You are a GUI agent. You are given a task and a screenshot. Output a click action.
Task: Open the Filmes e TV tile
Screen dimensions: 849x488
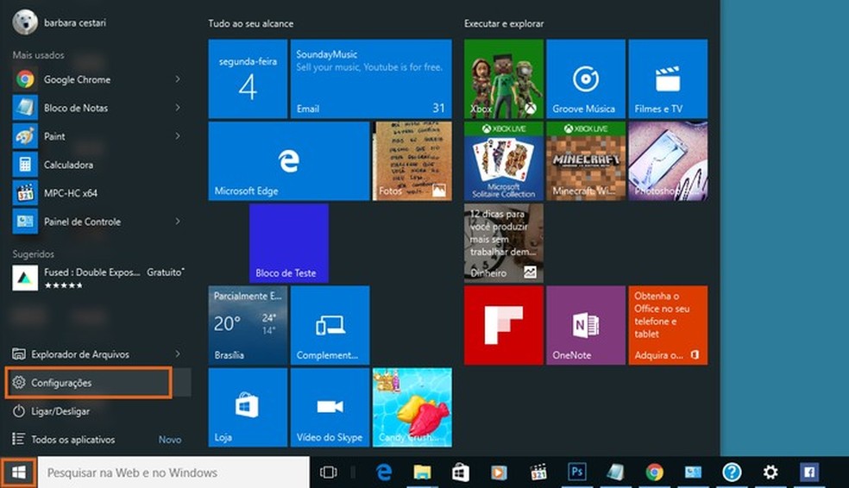click(x=668, y=78)
